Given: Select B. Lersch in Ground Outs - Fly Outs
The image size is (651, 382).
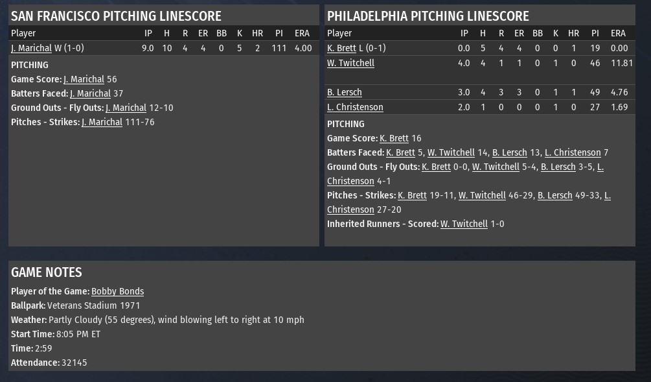Looking at the screenshot, I should [x=558, y=167].
